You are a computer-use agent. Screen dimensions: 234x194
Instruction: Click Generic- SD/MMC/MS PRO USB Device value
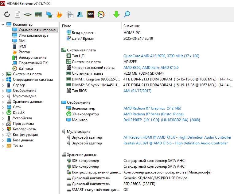(155, 178)
